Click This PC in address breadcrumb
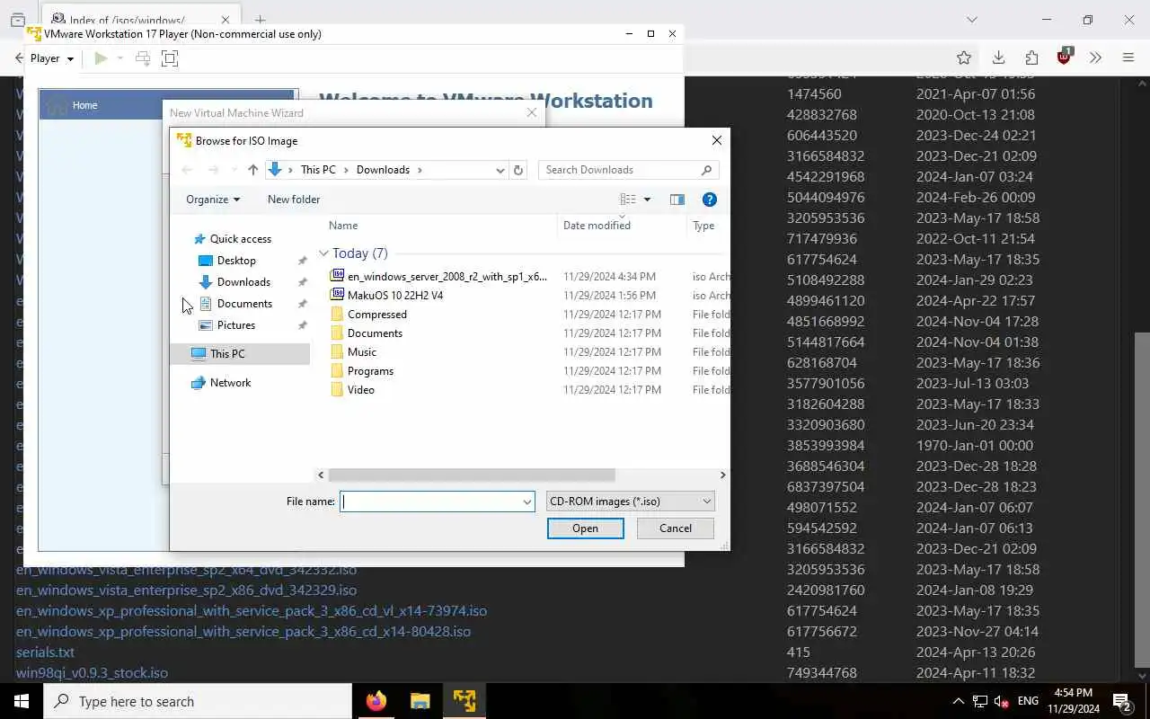The height and width of the screenshot is (719, 1150). click(x=318, y=170)
